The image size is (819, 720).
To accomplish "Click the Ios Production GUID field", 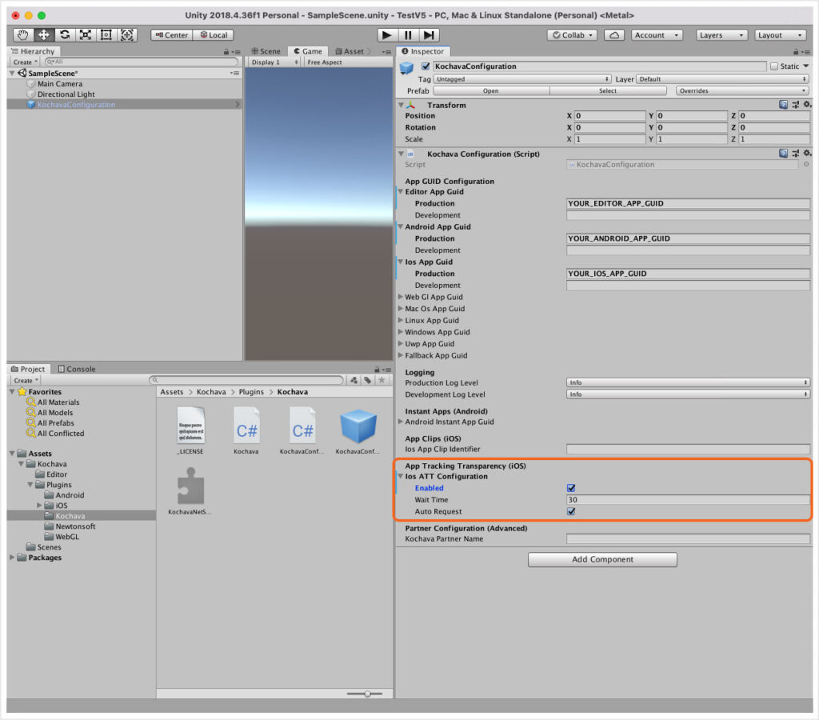I will click(x=688, y=274).
